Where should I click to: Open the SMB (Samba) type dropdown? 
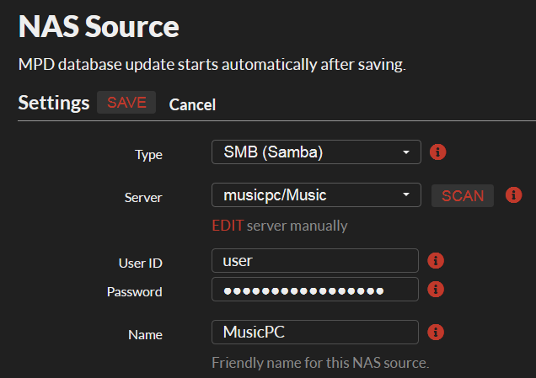315,152
